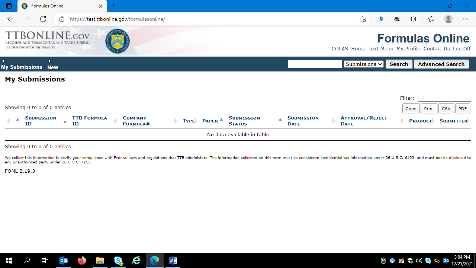
Task: Click into the Filter text field
Action: 444,98
